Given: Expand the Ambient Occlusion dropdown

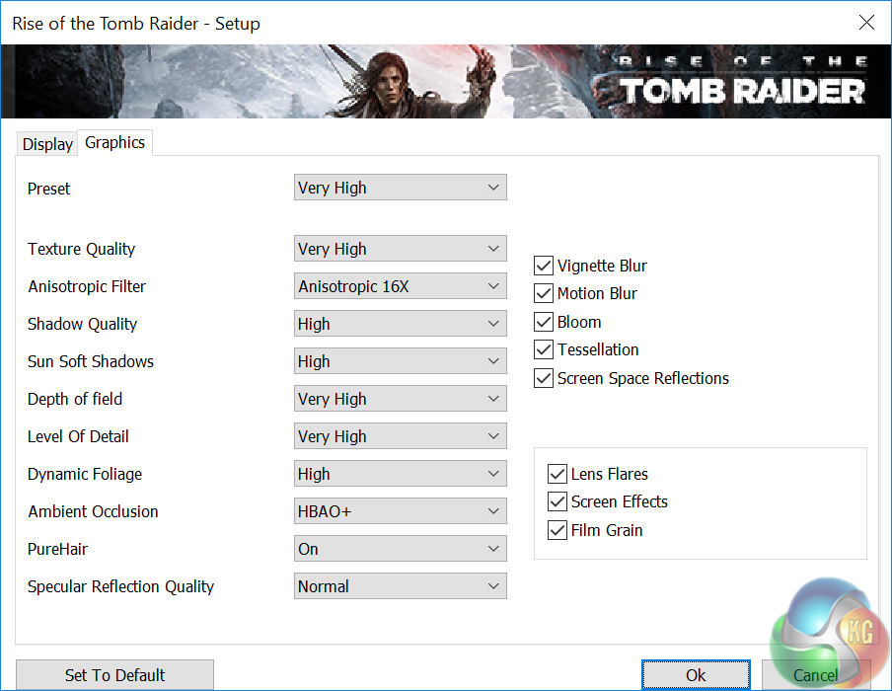Looking at the screenshot, I should 400,511.
